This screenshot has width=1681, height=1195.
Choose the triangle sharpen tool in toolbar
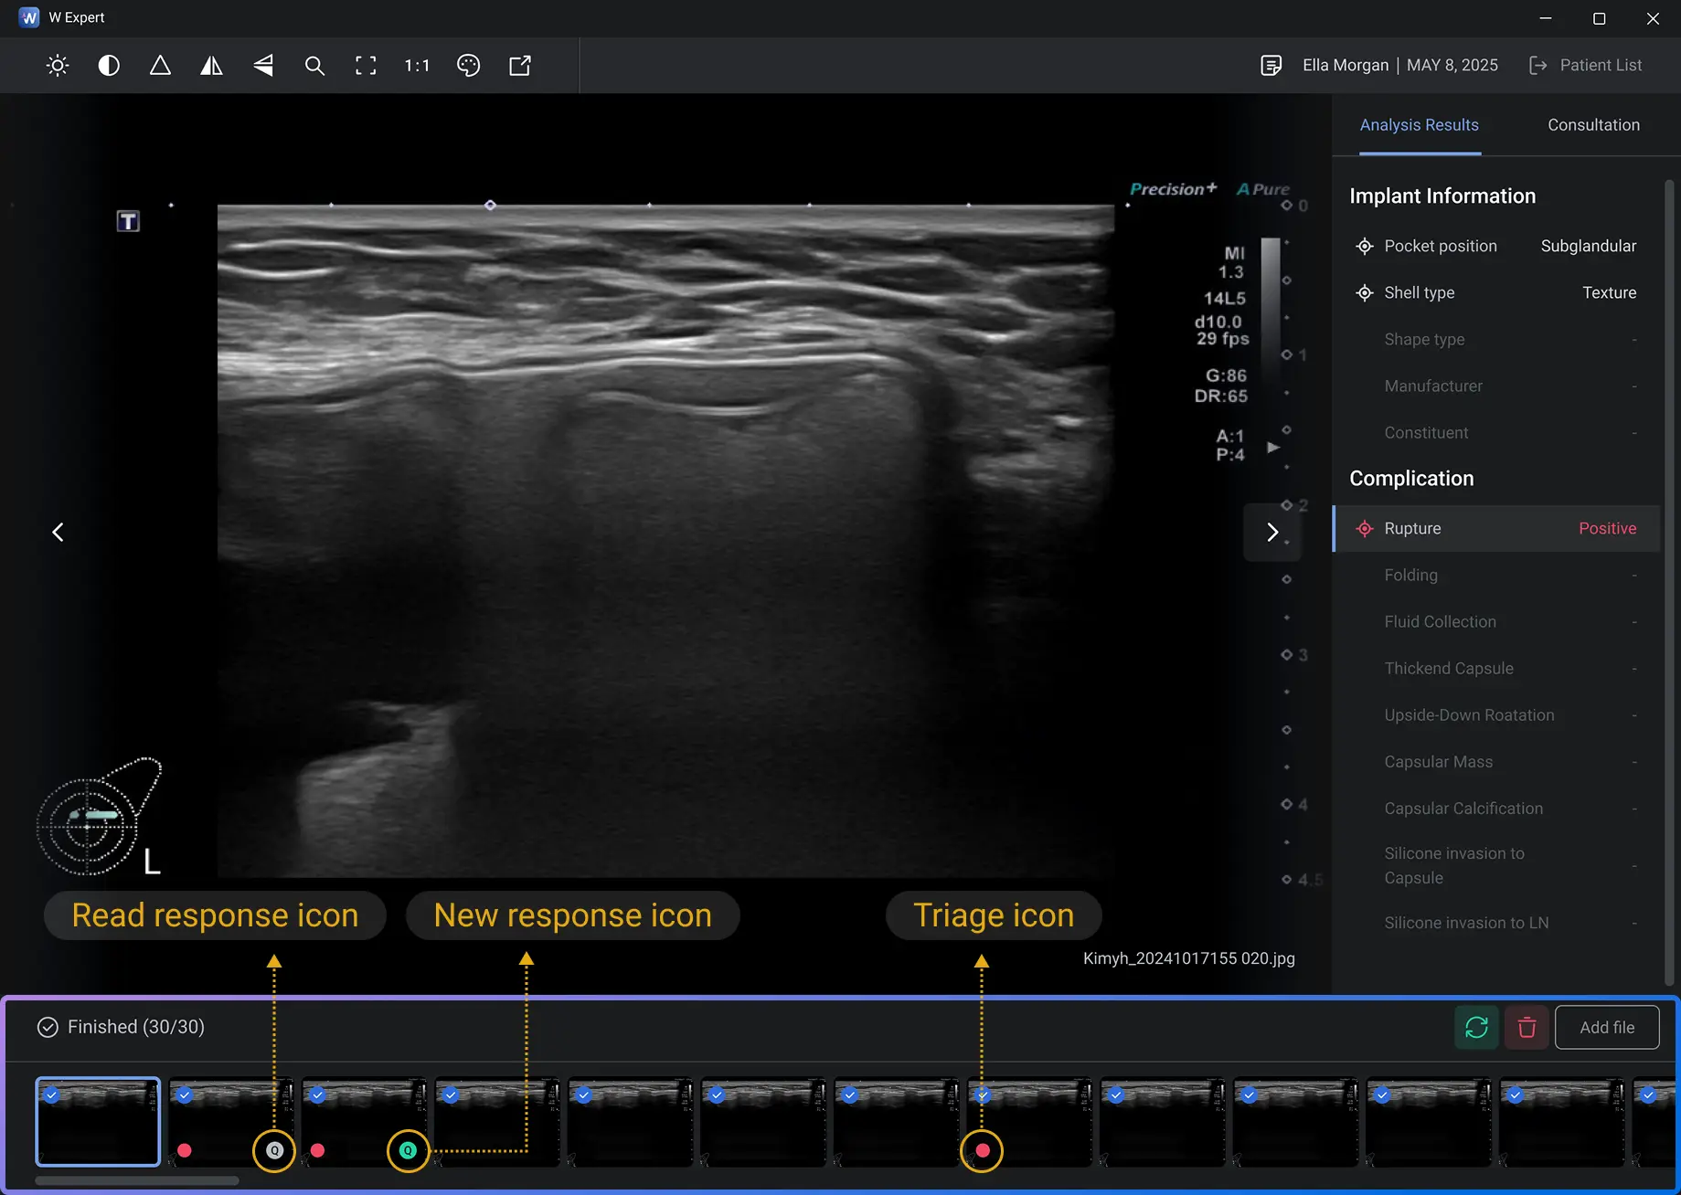160,65
